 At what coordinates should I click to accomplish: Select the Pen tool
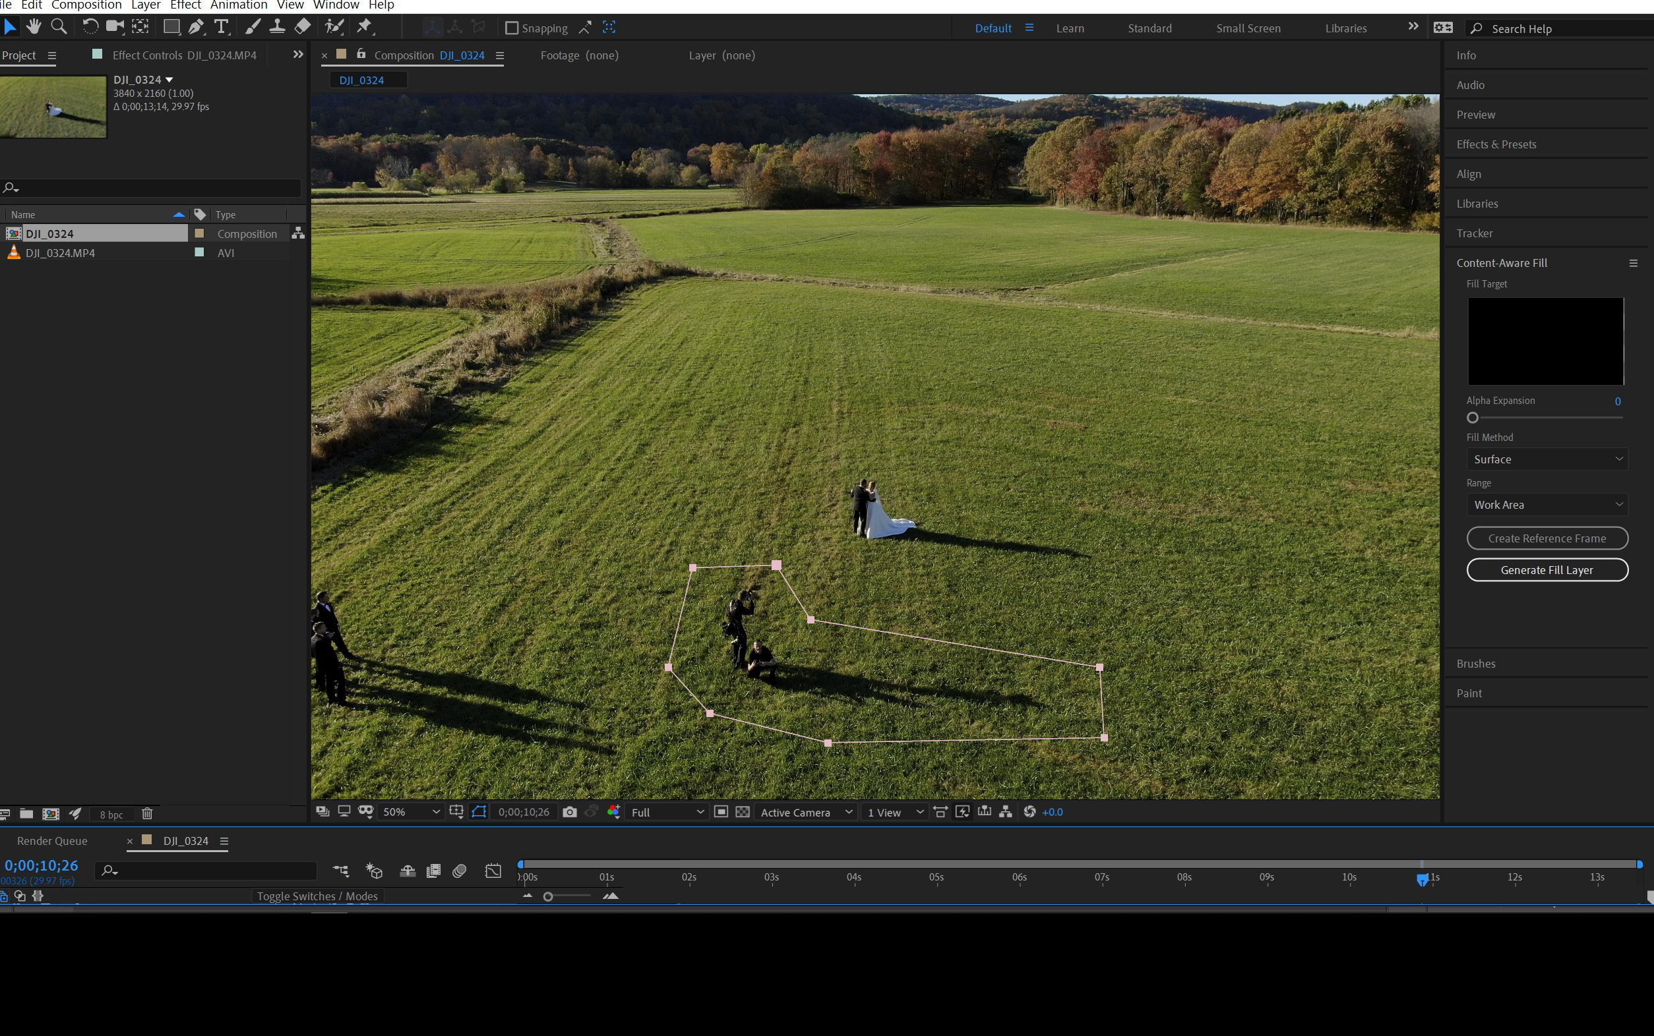[196, 26]
